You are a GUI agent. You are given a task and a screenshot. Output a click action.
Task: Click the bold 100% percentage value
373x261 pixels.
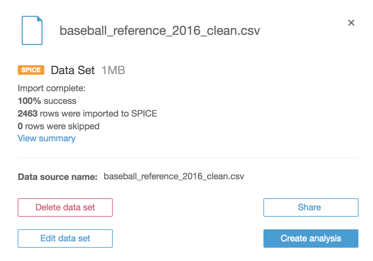click(29, 101)
